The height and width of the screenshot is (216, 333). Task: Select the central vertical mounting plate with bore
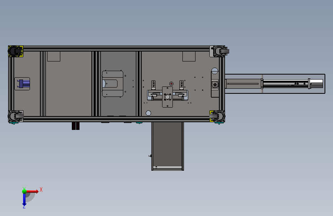(167, 97)
